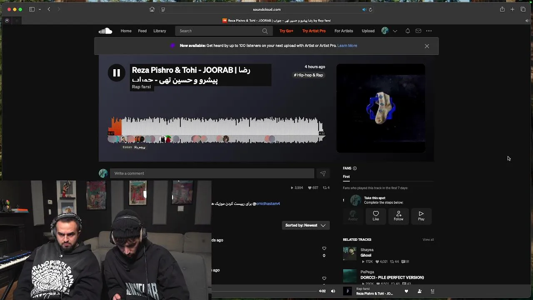Click the Fans info icon
This screenshot has height=300, width=533.
click(x=355, y=168)
